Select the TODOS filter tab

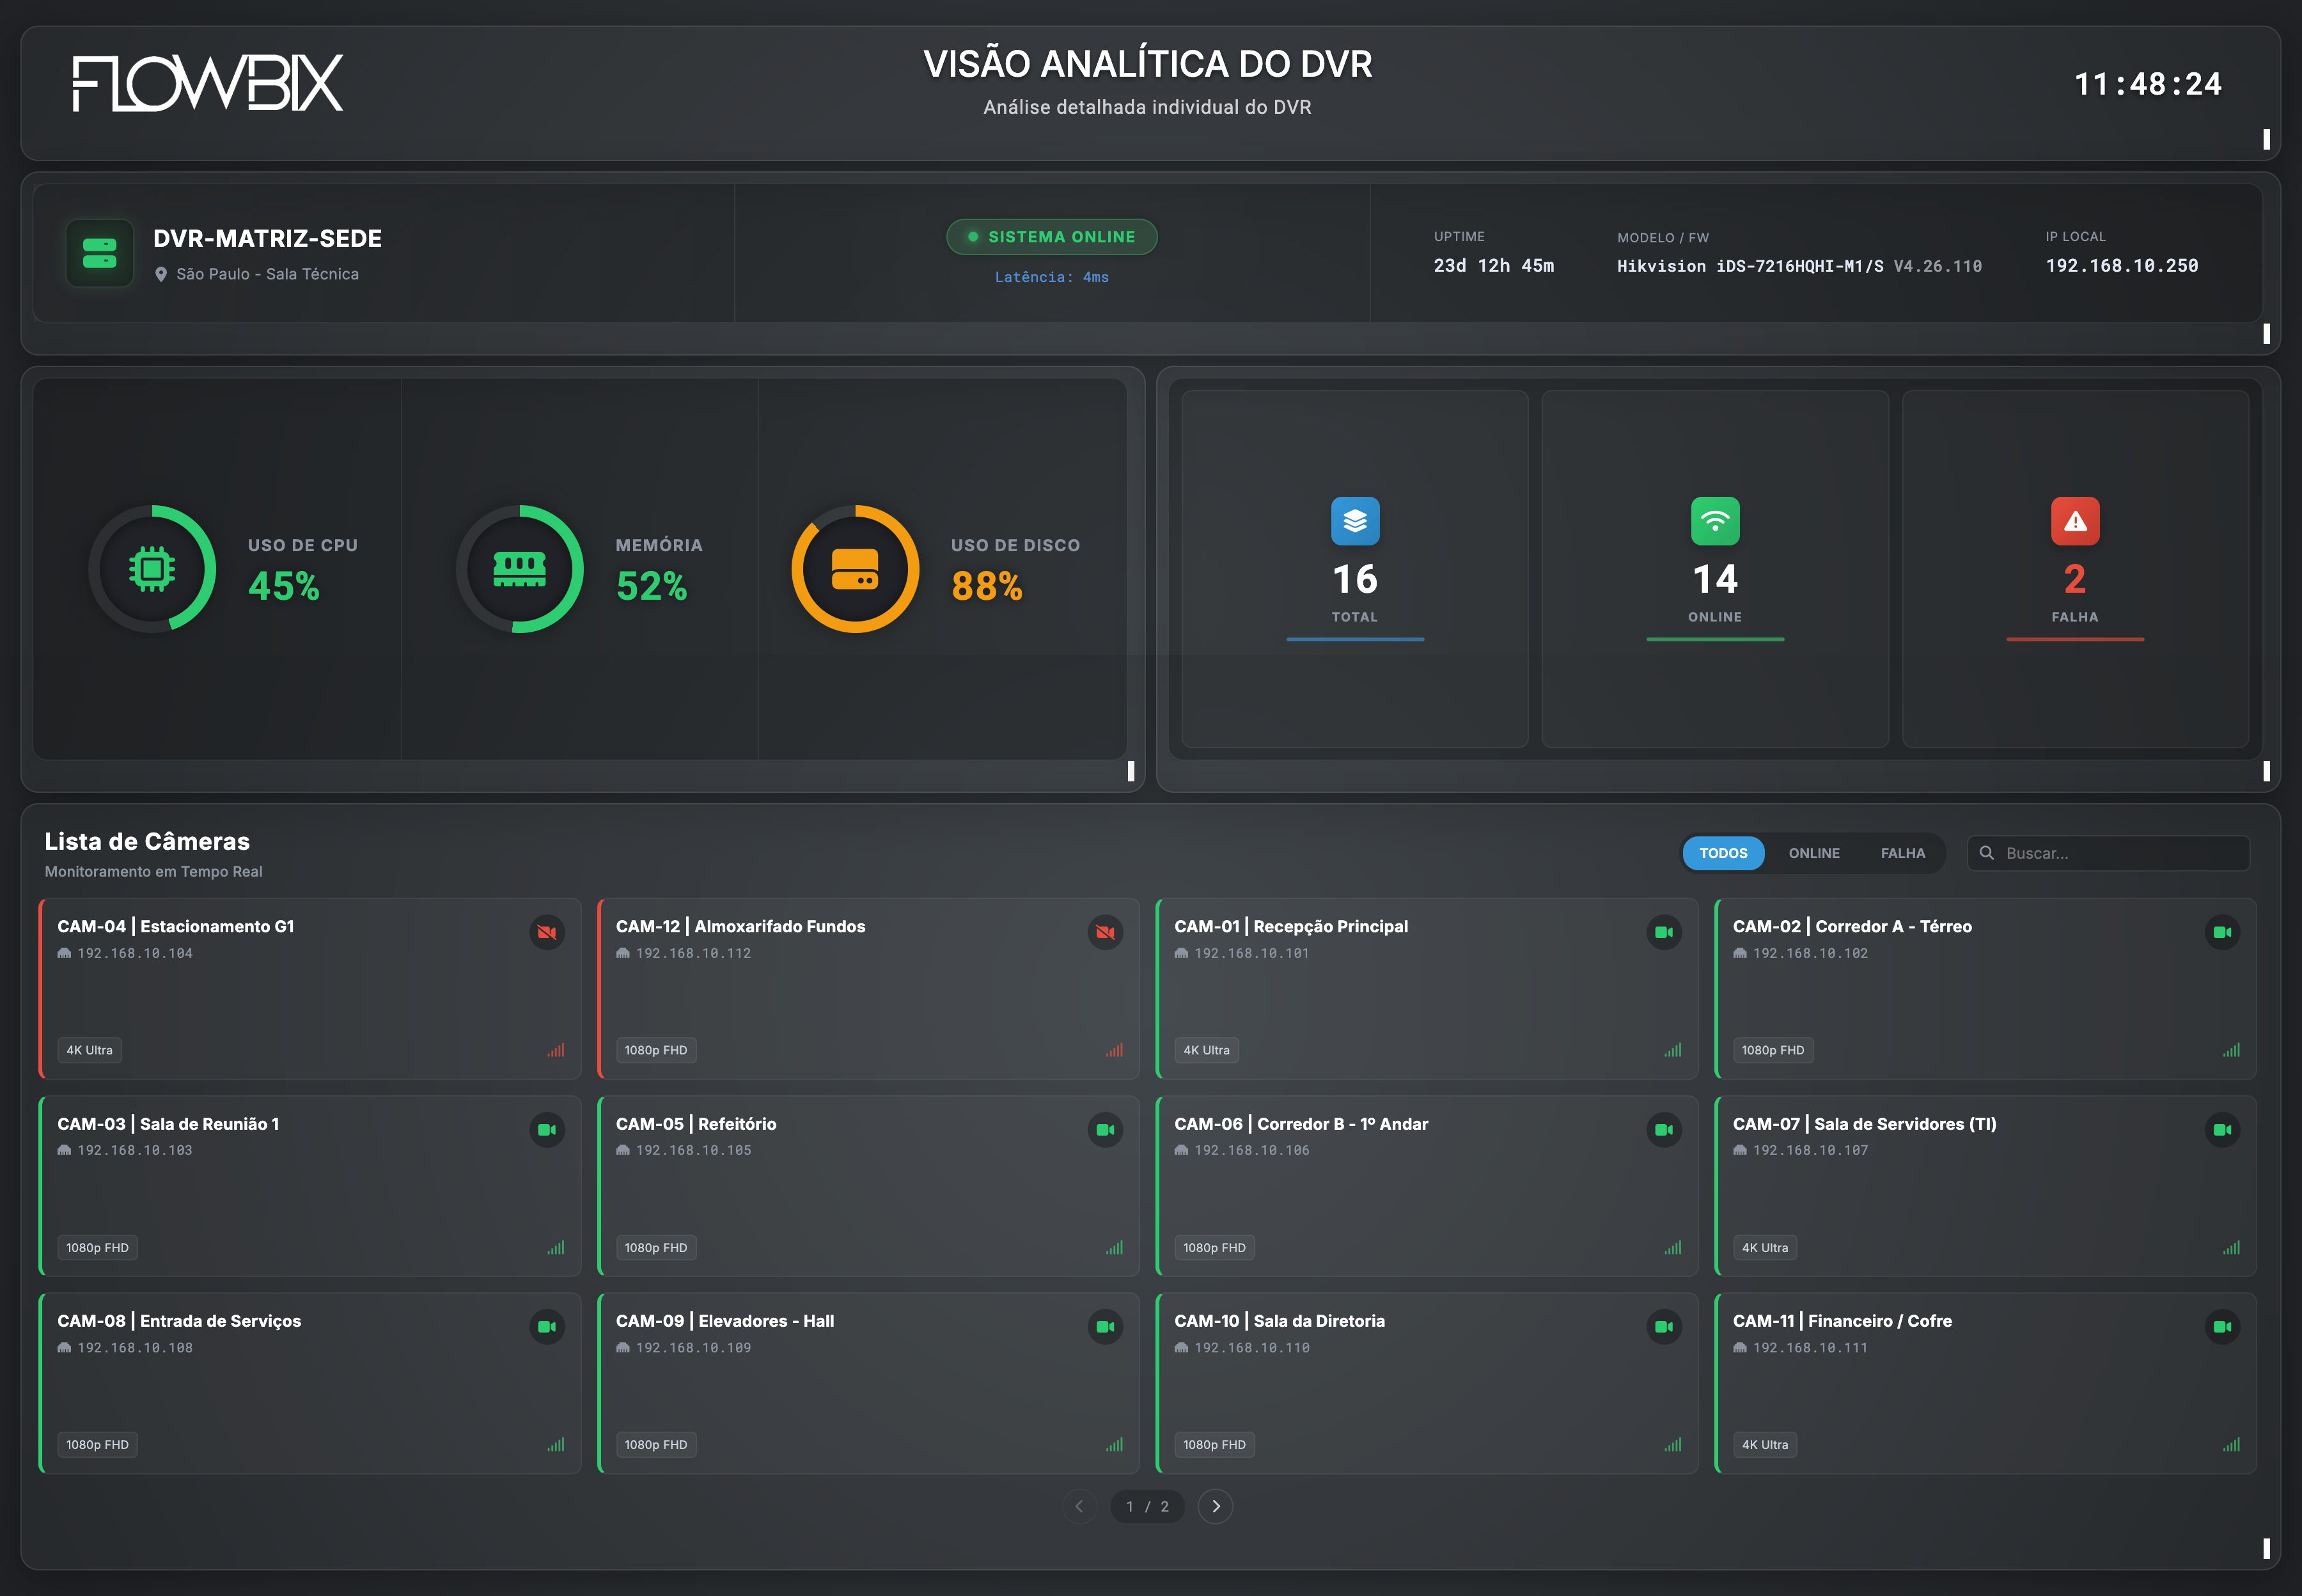point(1723,853)
